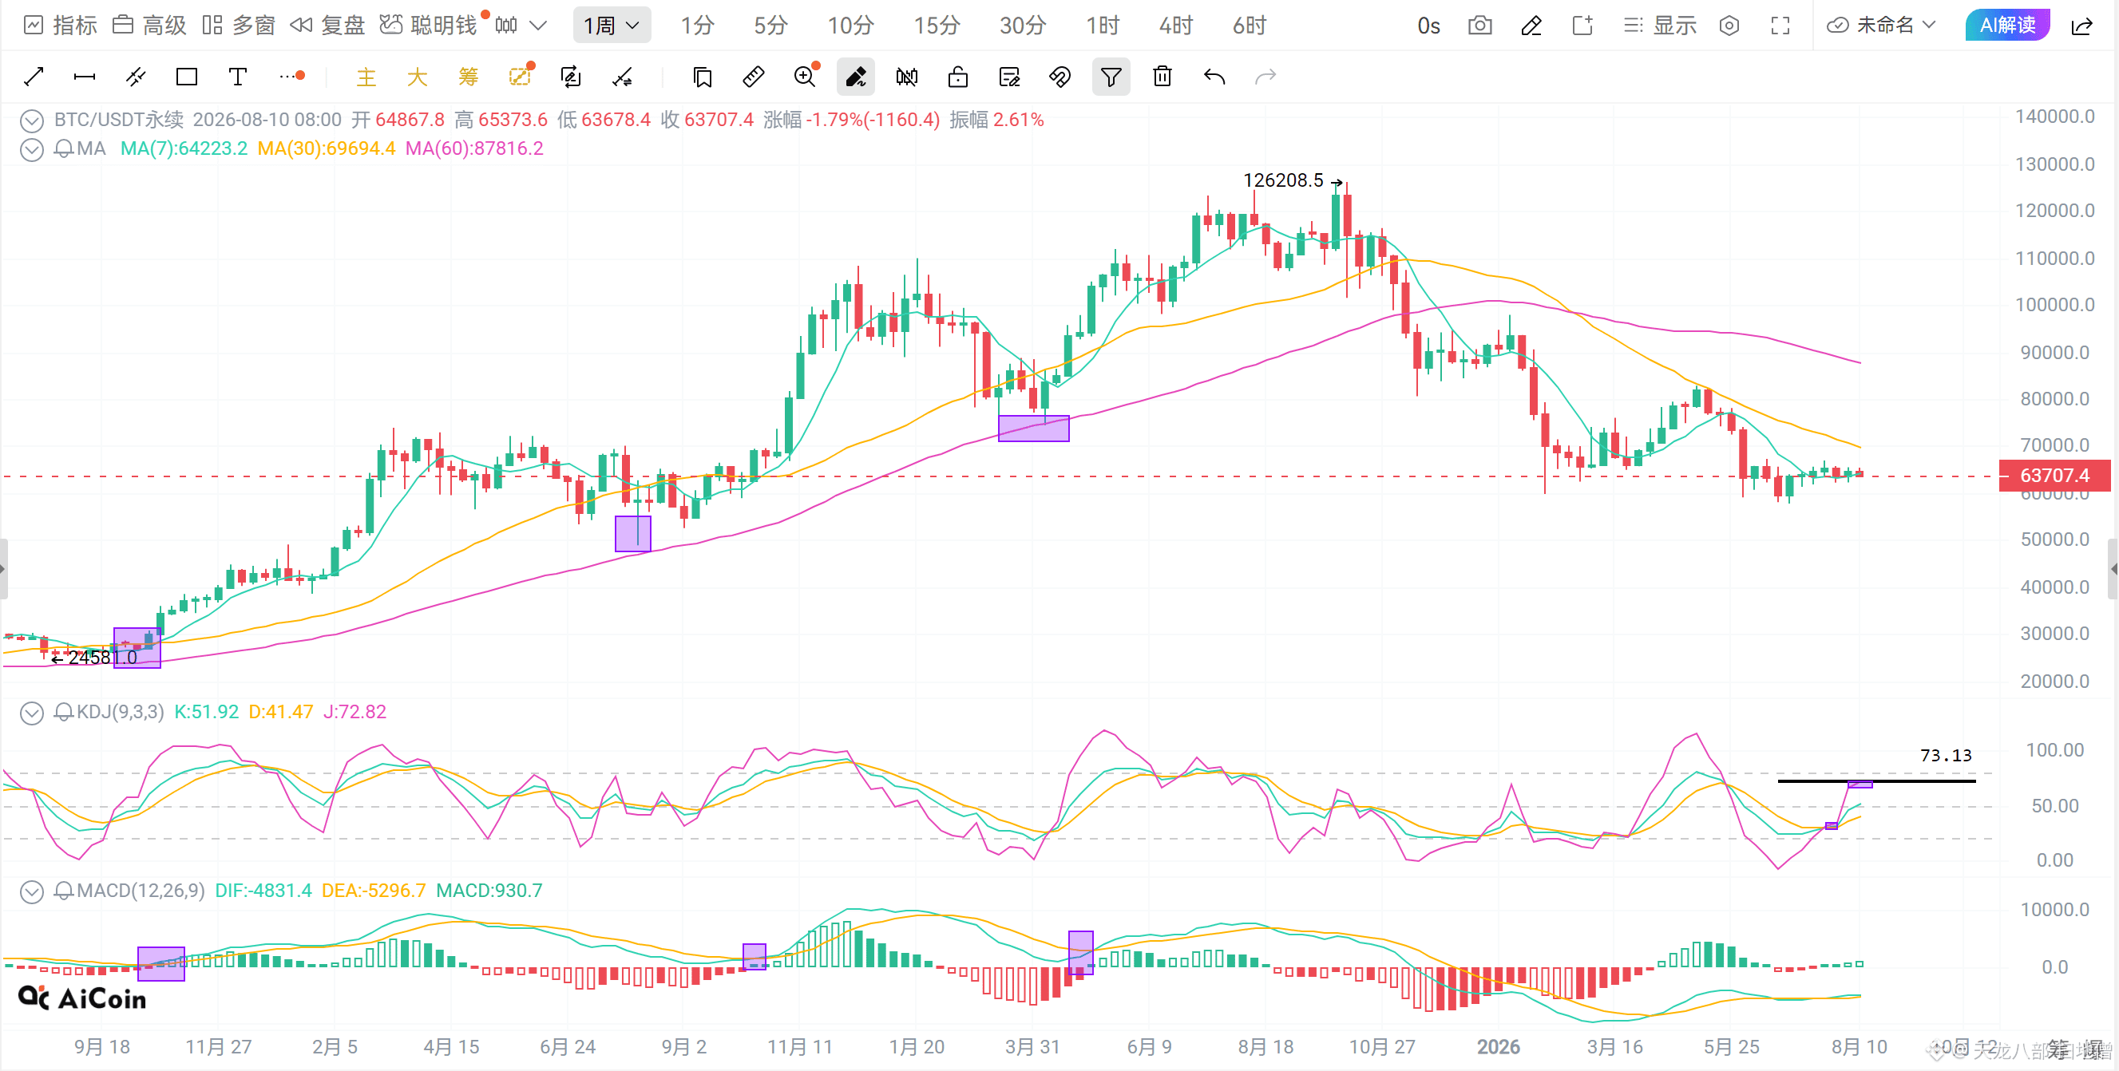The image size is (2119, 1071).
Task: Open the ruler measurement tool
Action: pyautogui.click(x=754, y=77)
